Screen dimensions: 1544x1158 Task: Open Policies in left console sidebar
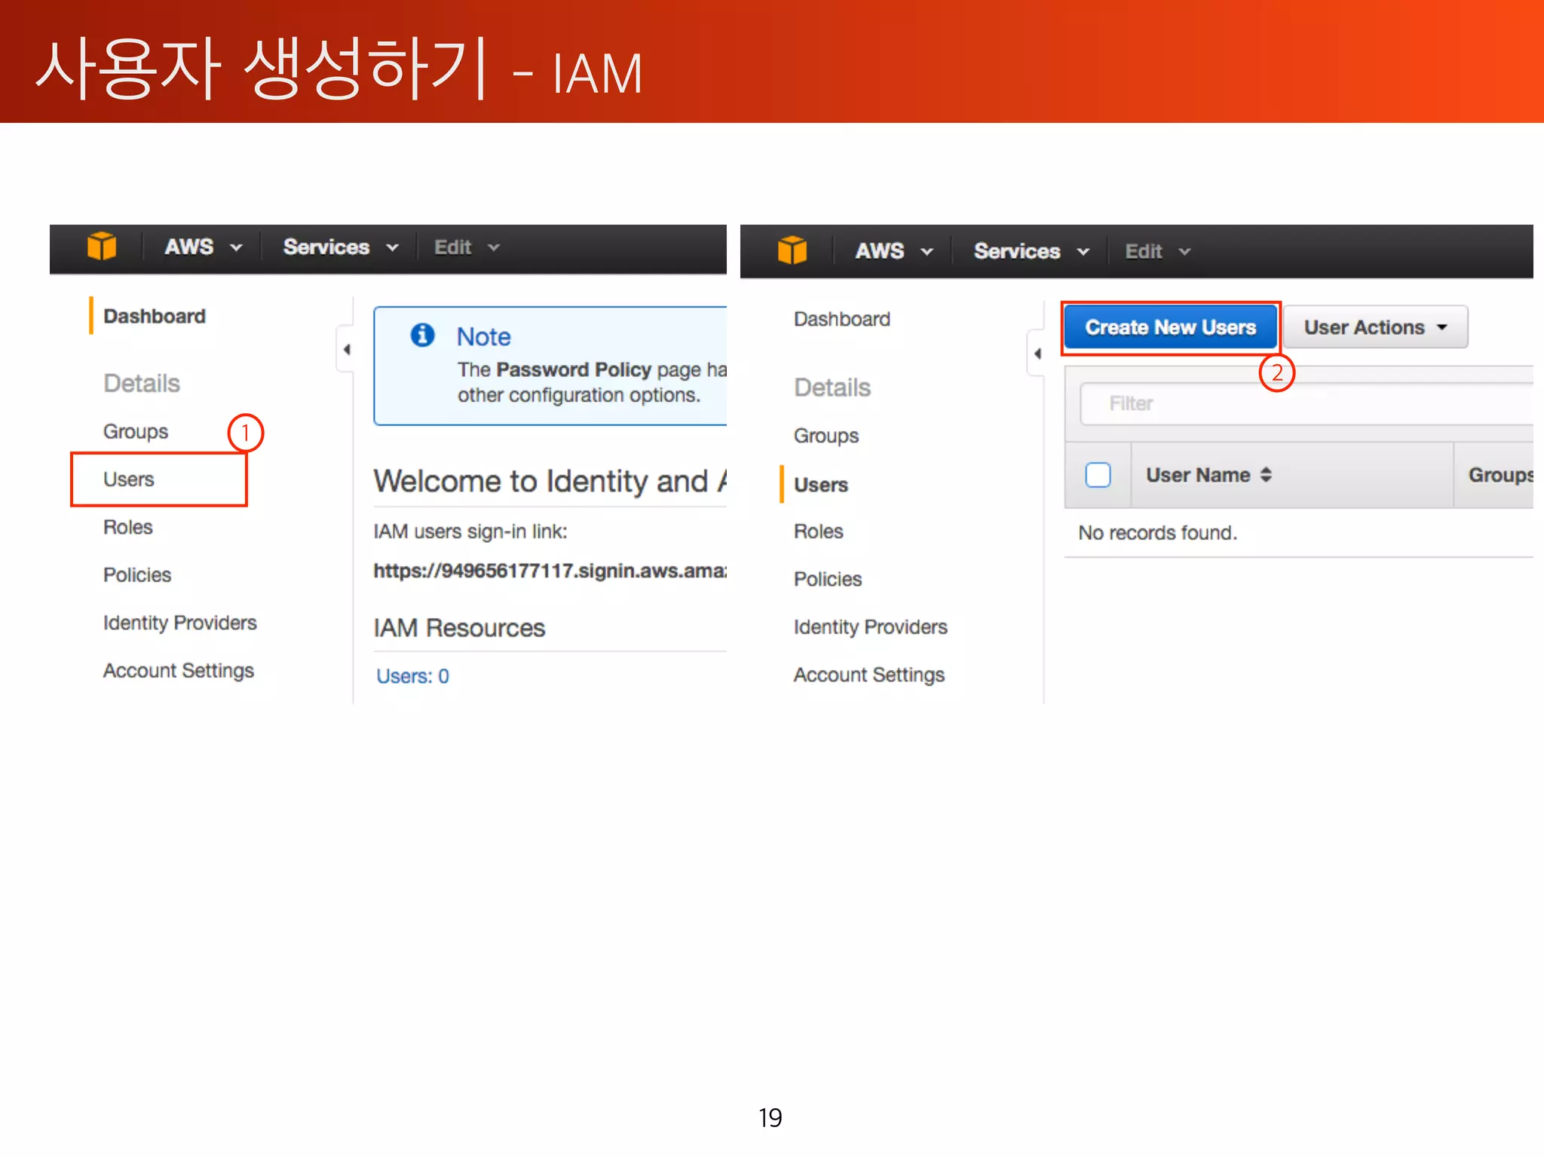pyautogui.click(x=137, y=575)
